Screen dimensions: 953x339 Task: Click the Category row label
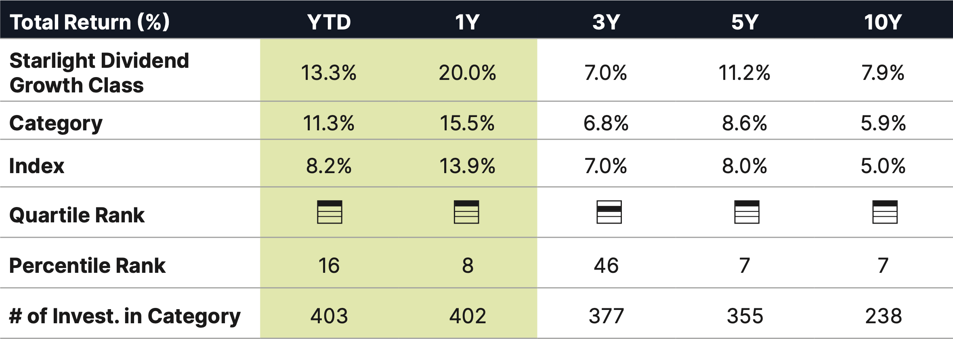[x=56, y=123]
